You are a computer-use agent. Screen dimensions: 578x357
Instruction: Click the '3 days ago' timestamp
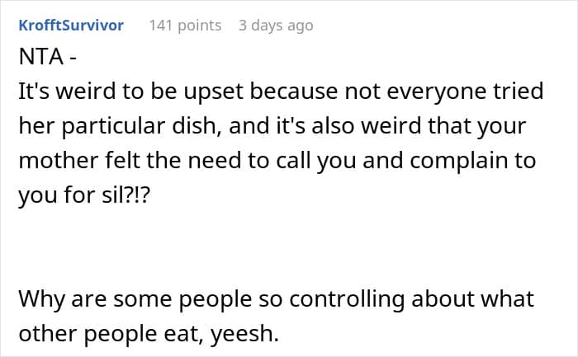tap(276, 26)
